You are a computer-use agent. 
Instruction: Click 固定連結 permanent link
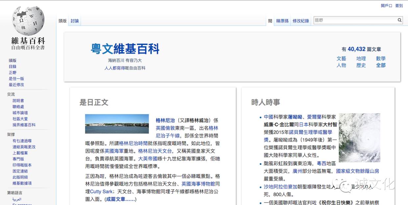coord(20,171)
